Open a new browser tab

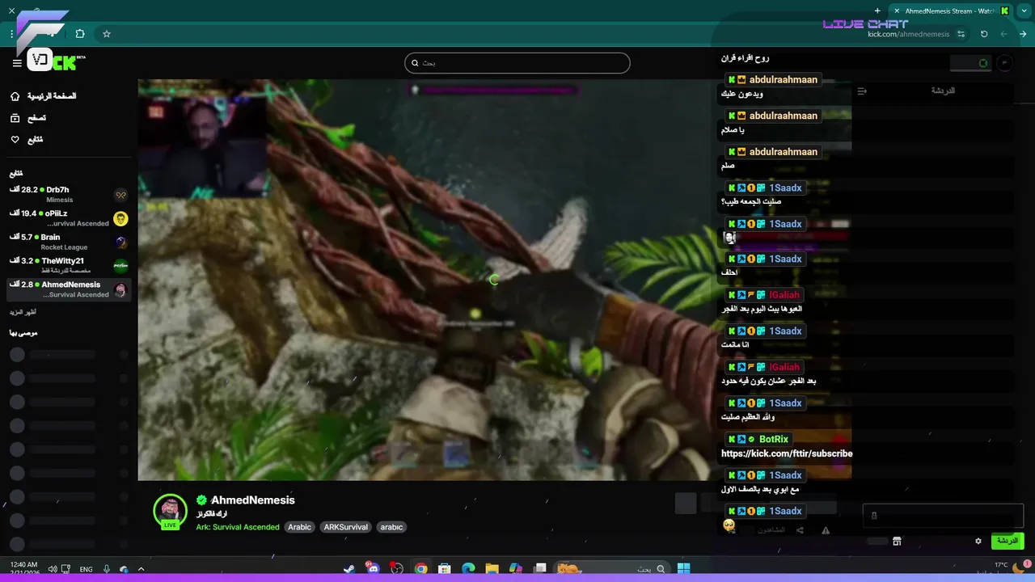(x=877, y=11)
